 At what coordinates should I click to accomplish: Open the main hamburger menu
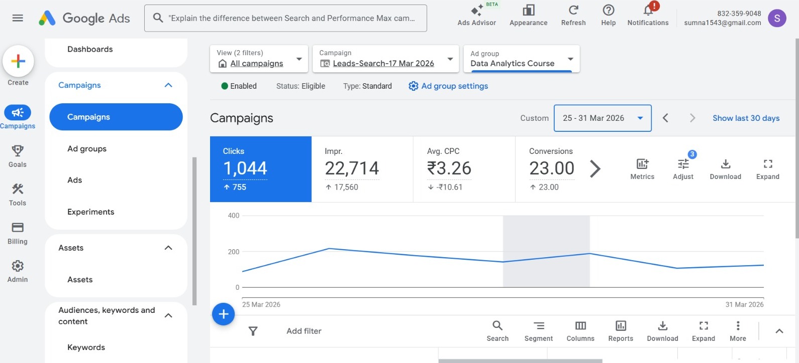pyautogui.click(x=18, y=18)
